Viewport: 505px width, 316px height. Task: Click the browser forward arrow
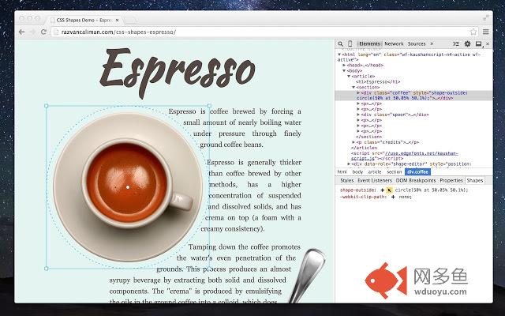point(32,32)
